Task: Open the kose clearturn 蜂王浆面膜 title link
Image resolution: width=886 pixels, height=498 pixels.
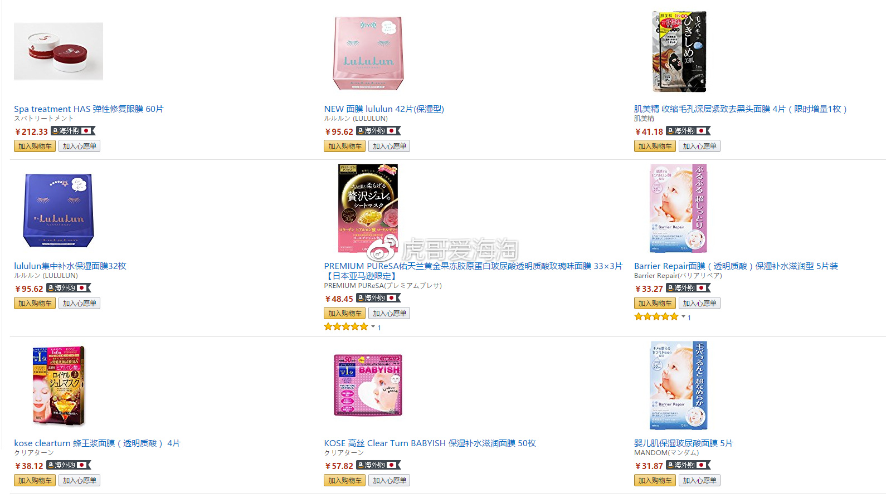Action: (x=97, y=443)
